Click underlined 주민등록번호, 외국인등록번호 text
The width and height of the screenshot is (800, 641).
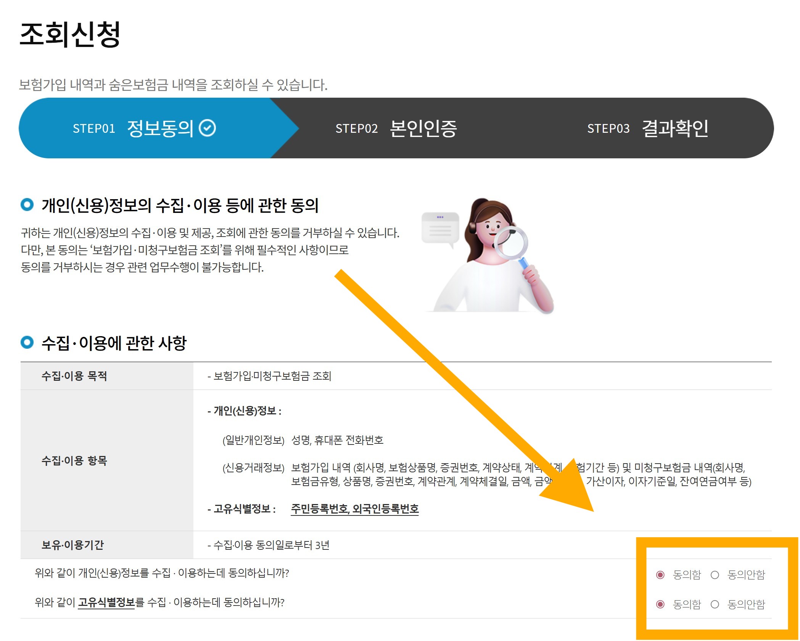354,509
